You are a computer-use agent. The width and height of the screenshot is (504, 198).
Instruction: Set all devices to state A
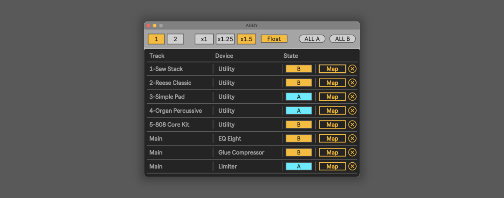point(312,39)
